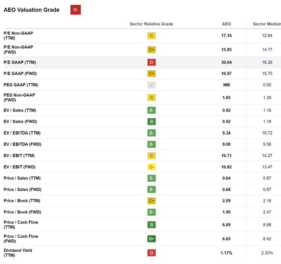281x264 pixels.
Task: Open the EV / EBITDA (FWD) metric label
Action: pyautogui.click(x=22, y=144)
